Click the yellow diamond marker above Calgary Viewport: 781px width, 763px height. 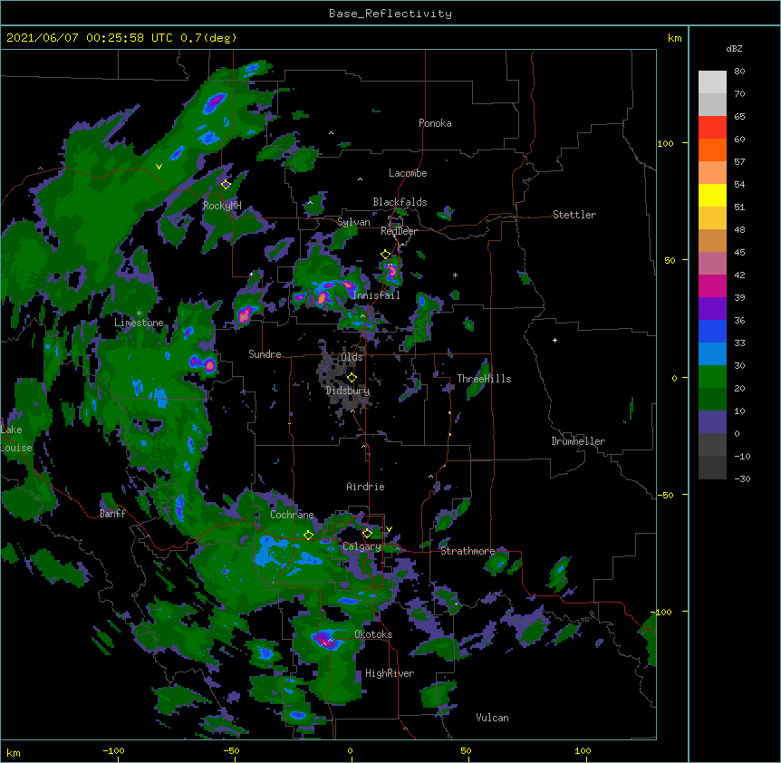367,534
